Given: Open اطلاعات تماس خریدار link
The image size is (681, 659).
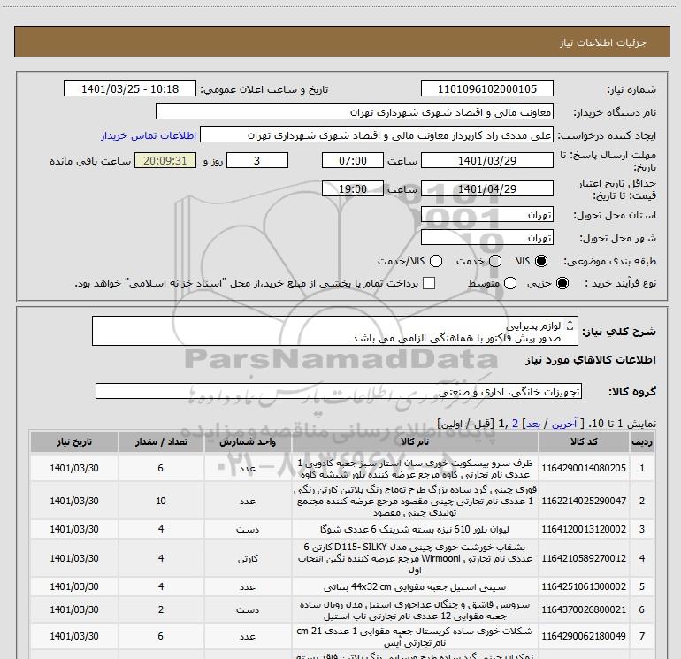Looking at the screenshot, I should [149, 135].
